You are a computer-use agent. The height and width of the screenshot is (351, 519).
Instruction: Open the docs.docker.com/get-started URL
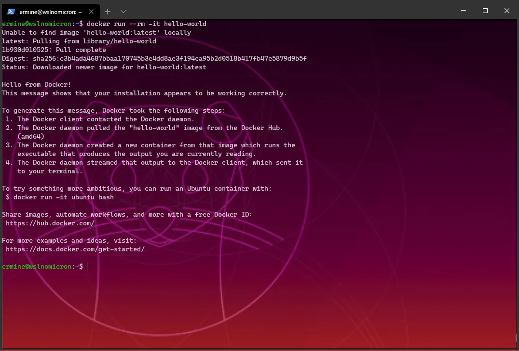(x=75, y=249)
